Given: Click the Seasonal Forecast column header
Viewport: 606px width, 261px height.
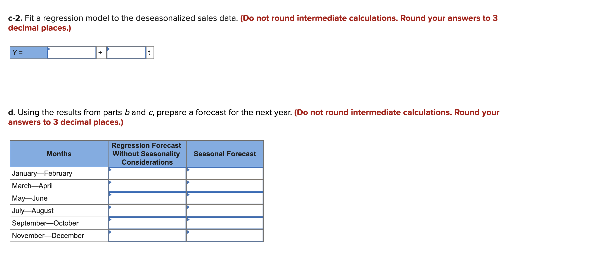Looking at the screenshot, I should click(x=225, y=154).
